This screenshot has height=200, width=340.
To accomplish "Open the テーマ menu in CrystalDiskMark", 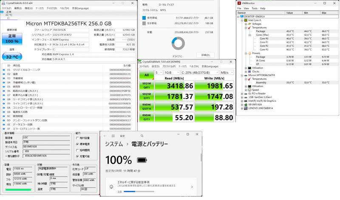I will pos(182,67).
